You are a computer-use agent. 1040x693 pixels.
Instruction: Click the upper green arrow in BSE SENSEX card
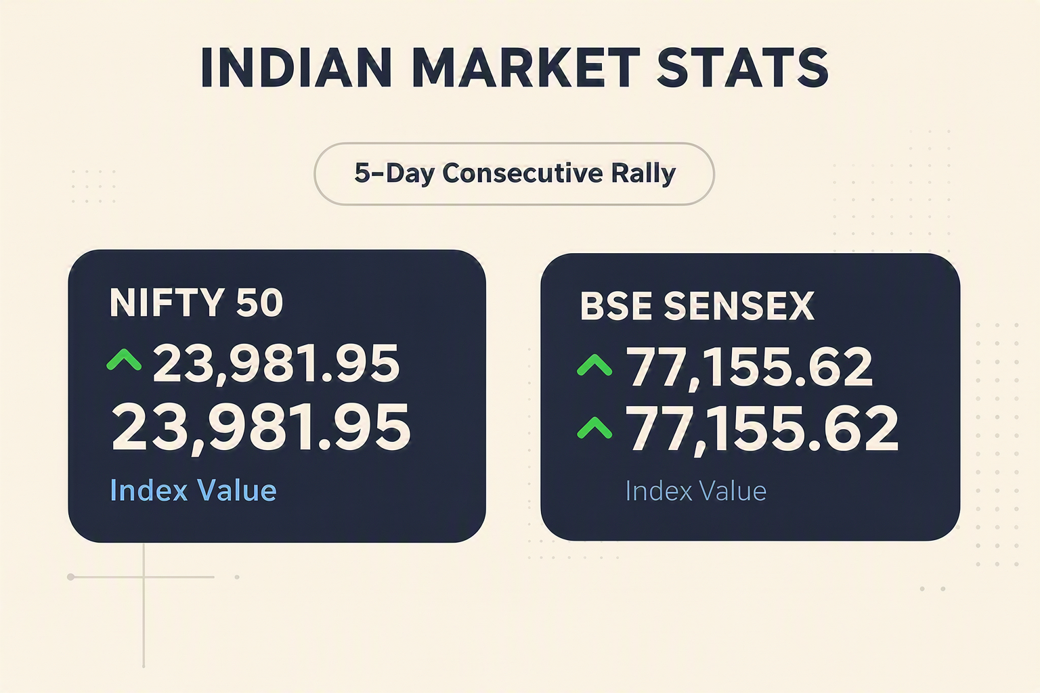coord(594,365)
